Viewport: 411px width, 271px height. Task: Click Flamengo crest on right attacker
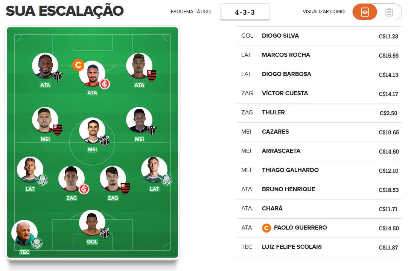pyautogui.click(x=152, y=76)
